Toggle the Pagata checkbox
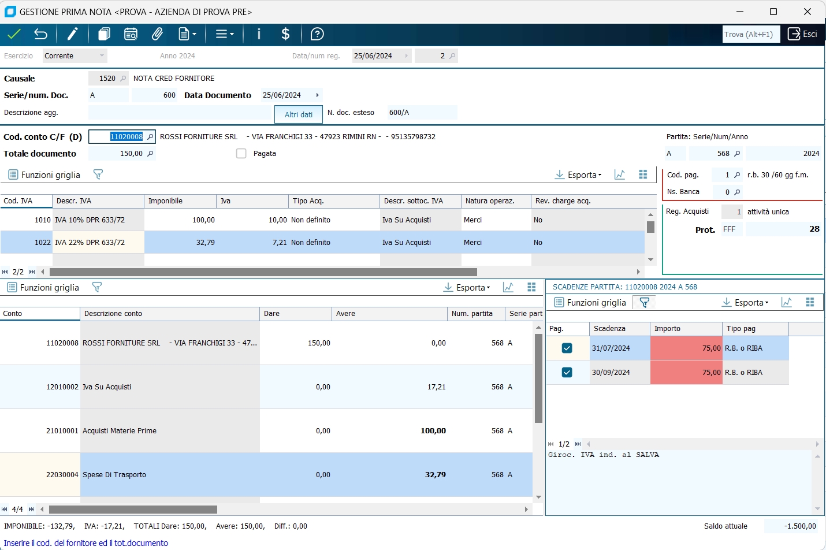 coord(241,154)
